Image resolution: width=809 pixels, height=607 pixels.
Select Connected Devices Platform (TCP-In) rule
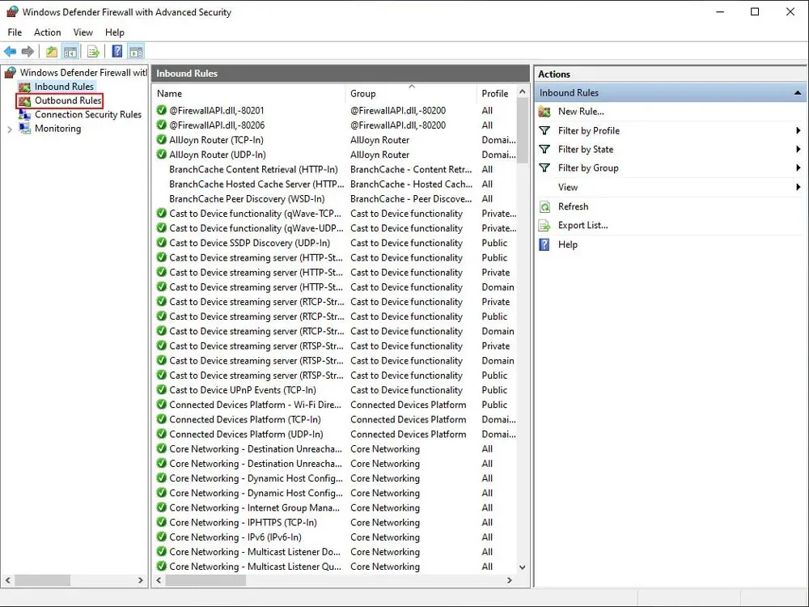click(245, 419)
